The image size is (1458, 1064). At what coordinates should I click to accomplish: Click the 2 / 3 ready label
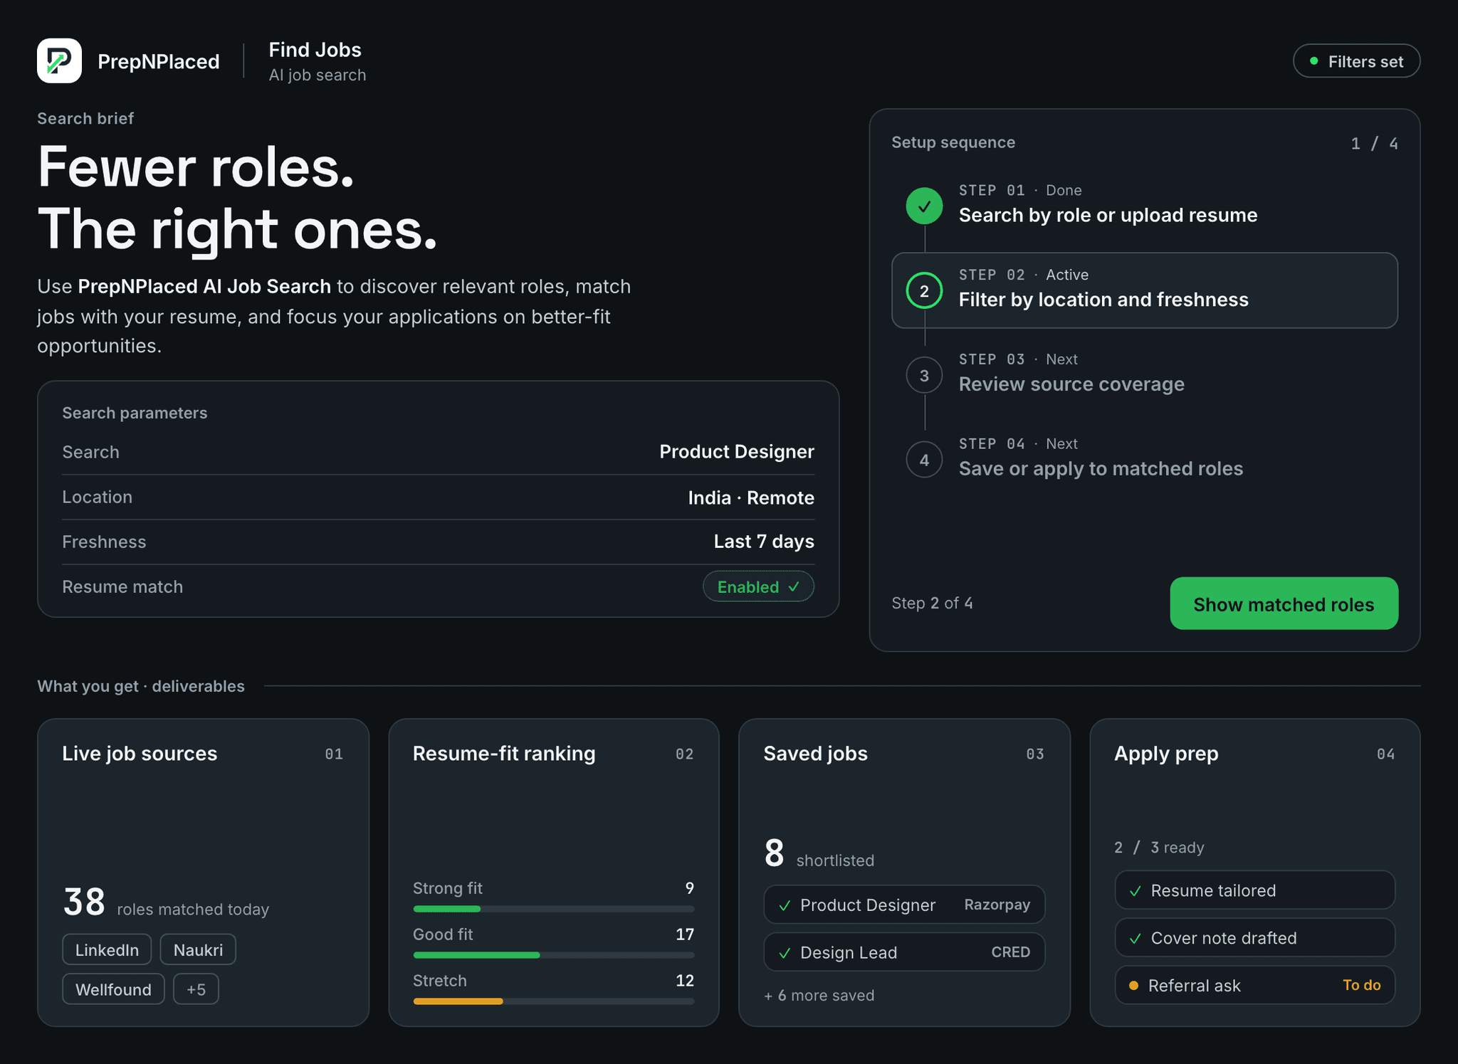click(x=1159, y=848)
